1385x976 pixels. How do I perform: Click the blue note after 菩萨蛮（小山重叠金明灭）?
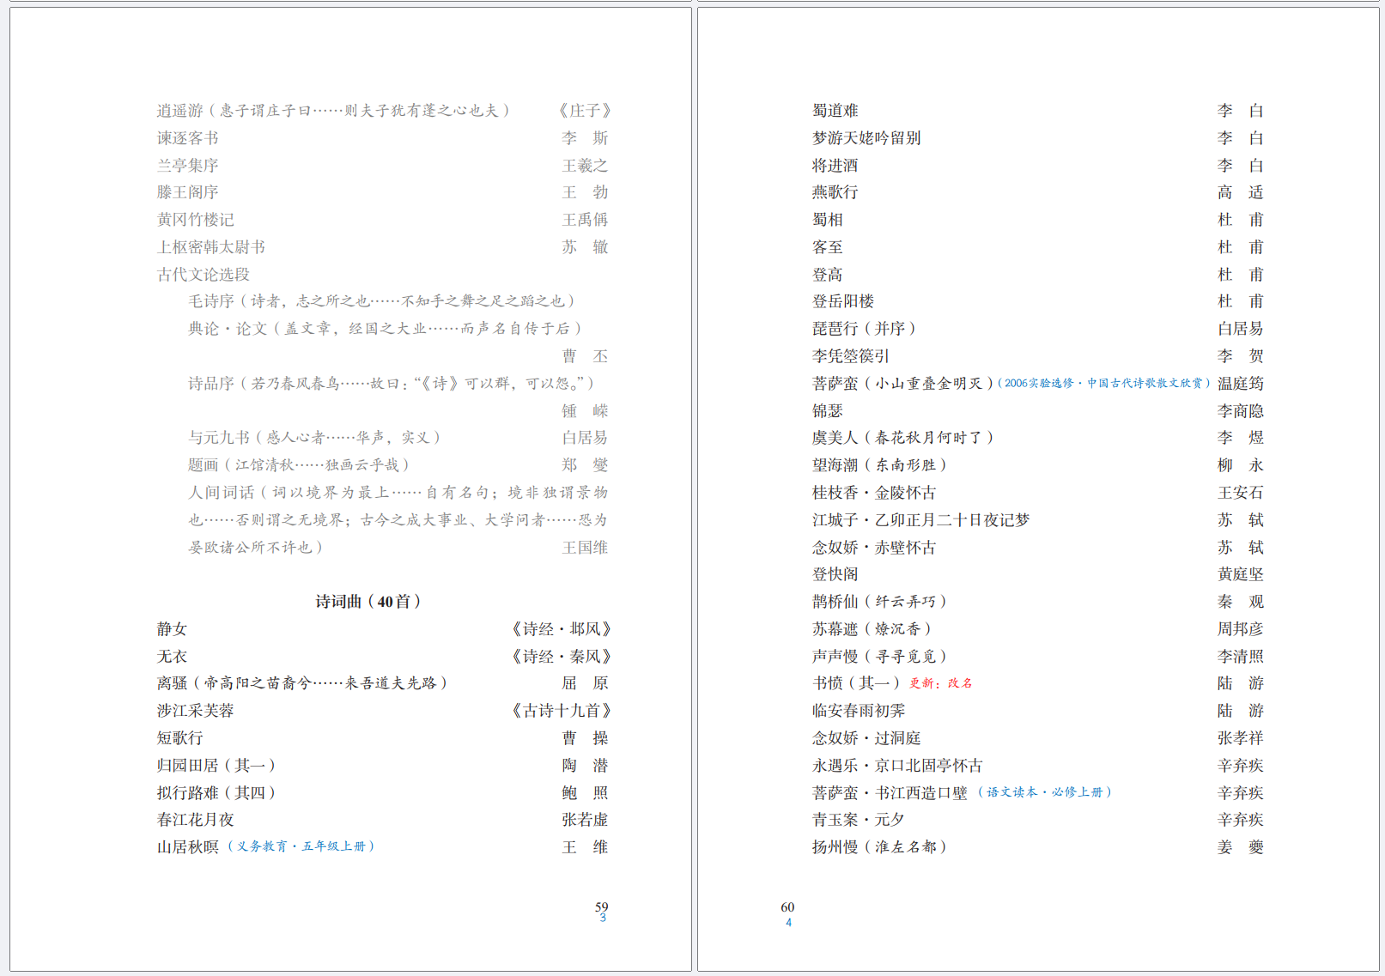pos(1106,383)
